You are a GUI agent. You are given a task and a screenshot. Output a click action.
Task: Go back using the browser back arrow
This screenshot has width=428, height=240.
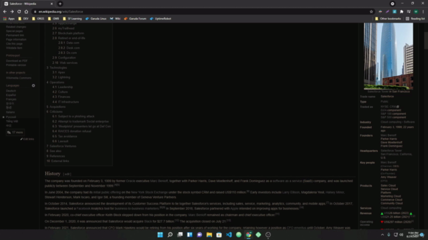pyautogui.click(x=5, y=12)
